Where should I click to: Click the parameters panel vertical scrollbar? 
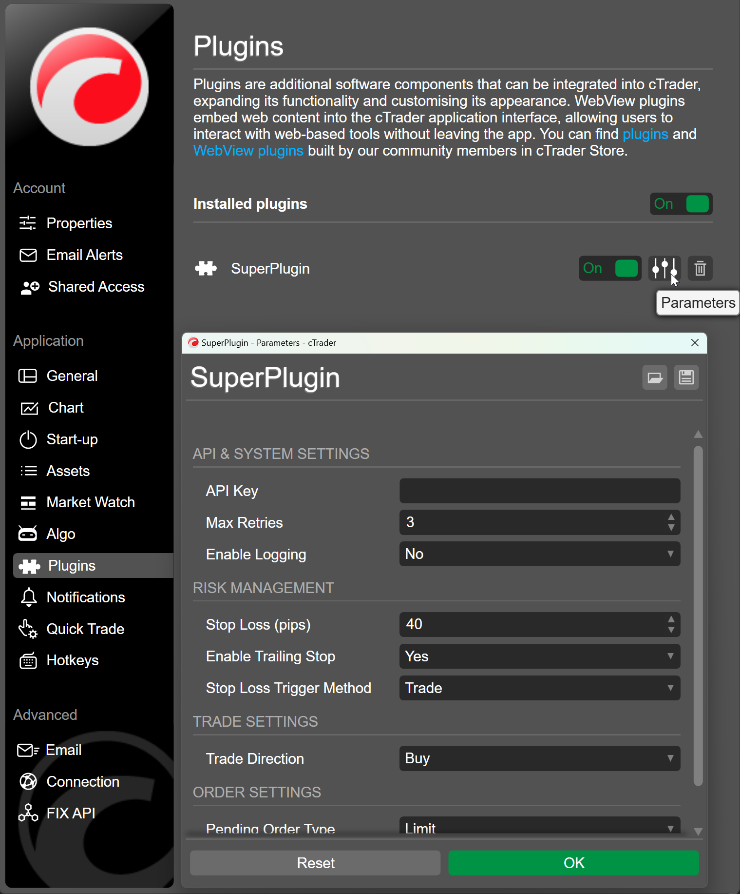coord(698,615)
